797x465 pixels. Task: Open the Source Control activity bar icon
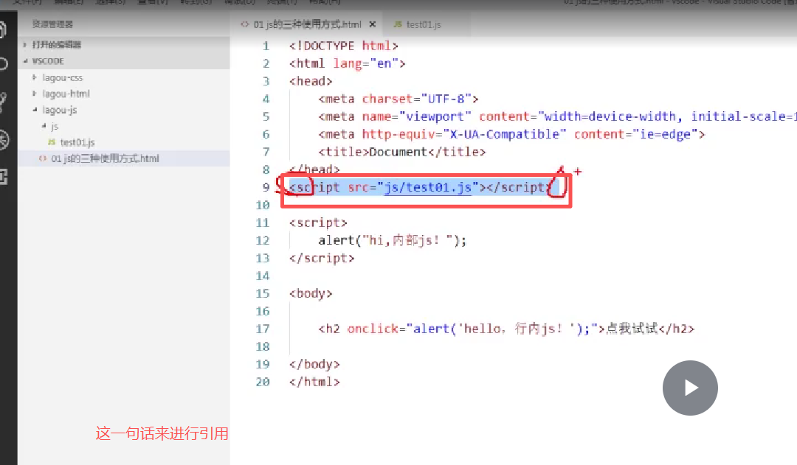tap(2, 102)
